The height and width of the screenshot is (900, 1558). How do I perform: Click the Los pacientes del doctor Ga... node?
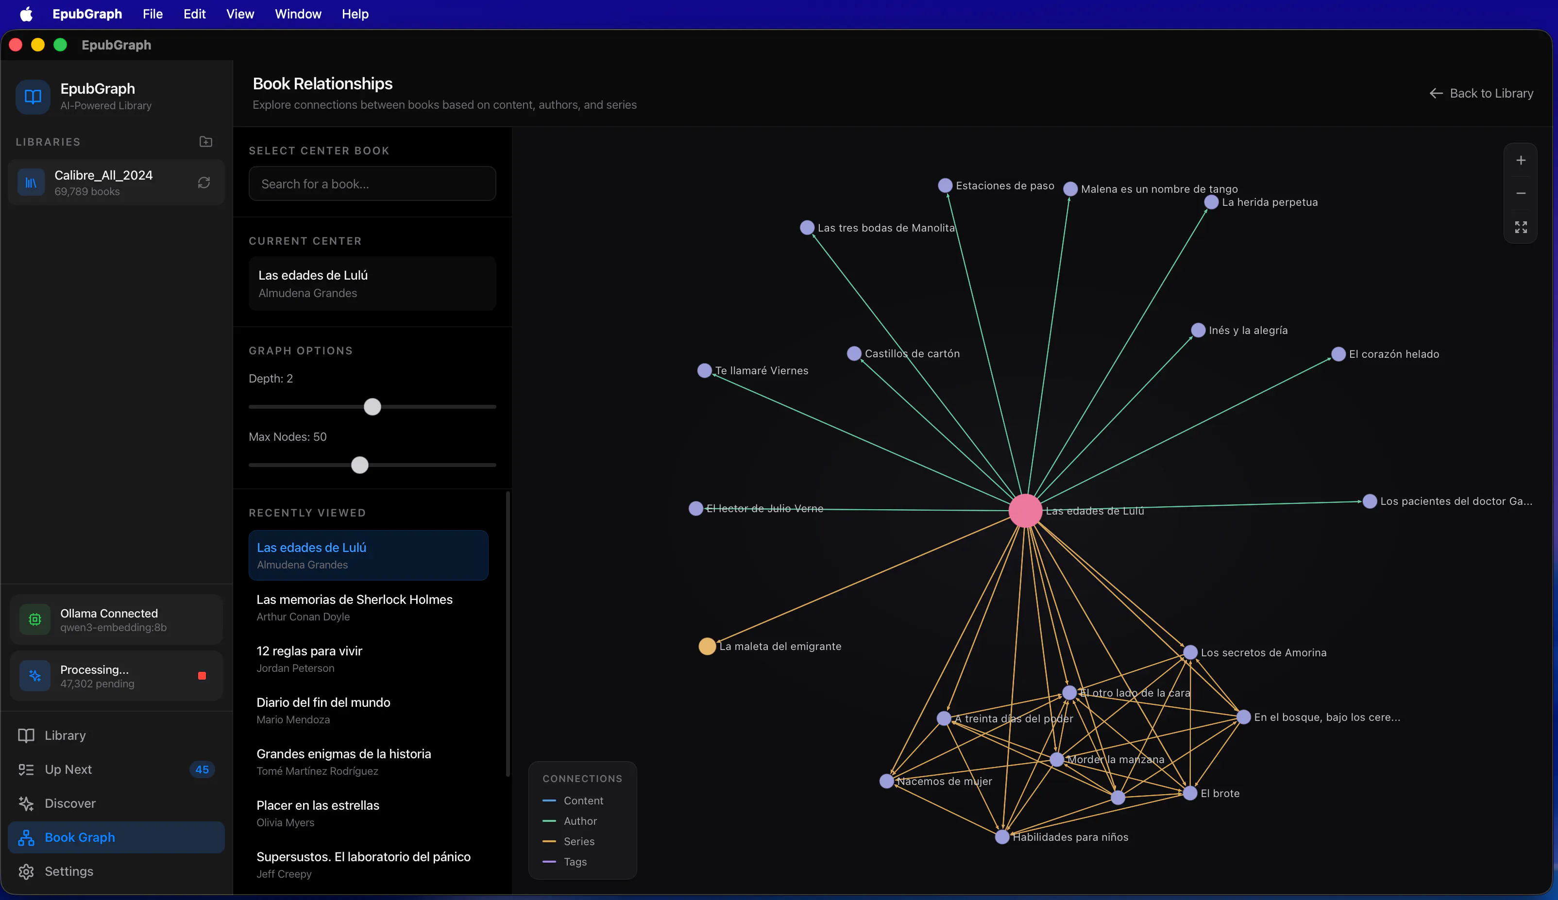1370,501
